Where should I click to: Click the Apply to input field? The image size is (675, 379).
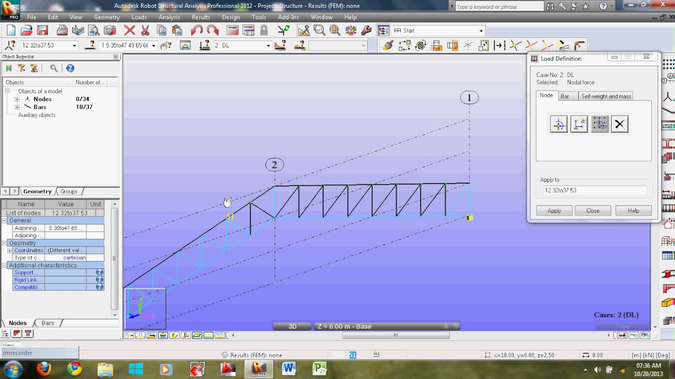[595, 191]
